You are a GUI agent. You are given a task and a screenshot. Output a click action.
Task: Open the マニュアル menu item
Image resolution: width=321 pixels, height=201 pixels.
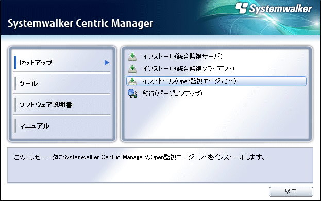click(62, 126)
